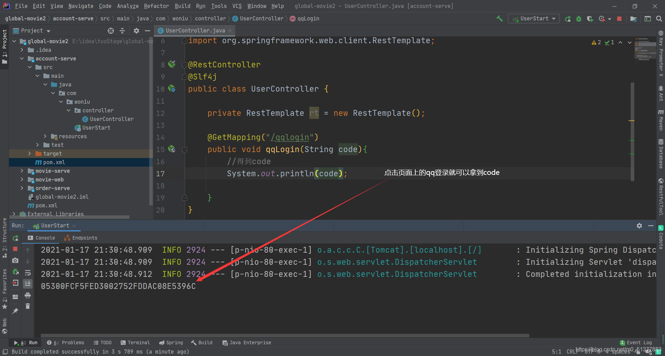665x356 pixels.
Task: Toggle scroll to end of console
Action: coord(28,284)
